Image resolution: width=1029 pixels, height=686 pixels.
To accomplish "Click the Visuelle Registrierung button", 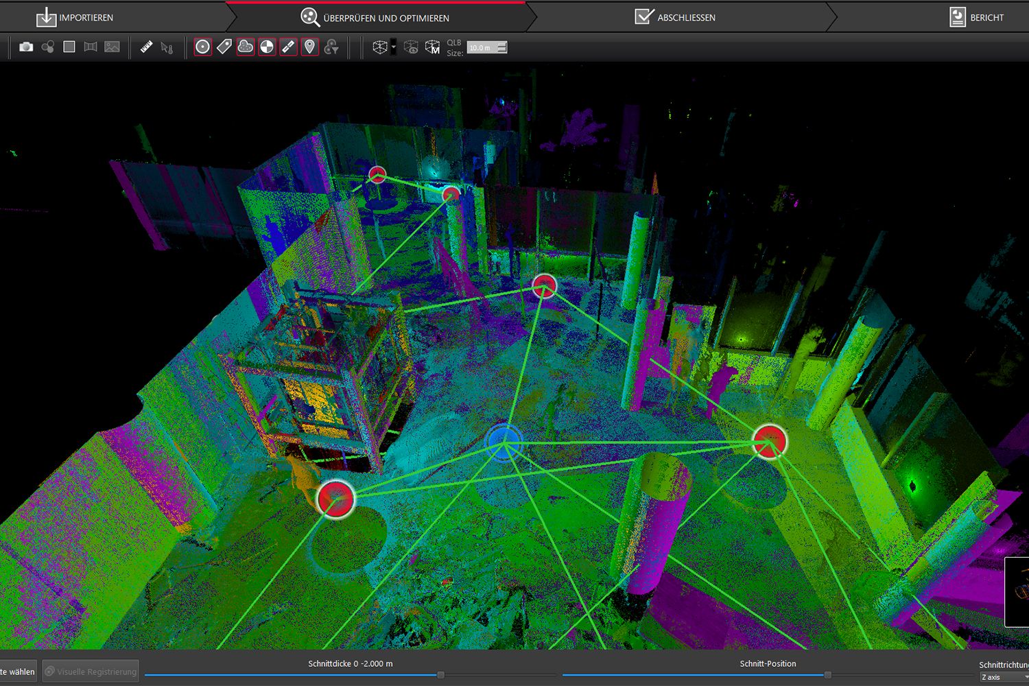I will [x=90, y=671].
